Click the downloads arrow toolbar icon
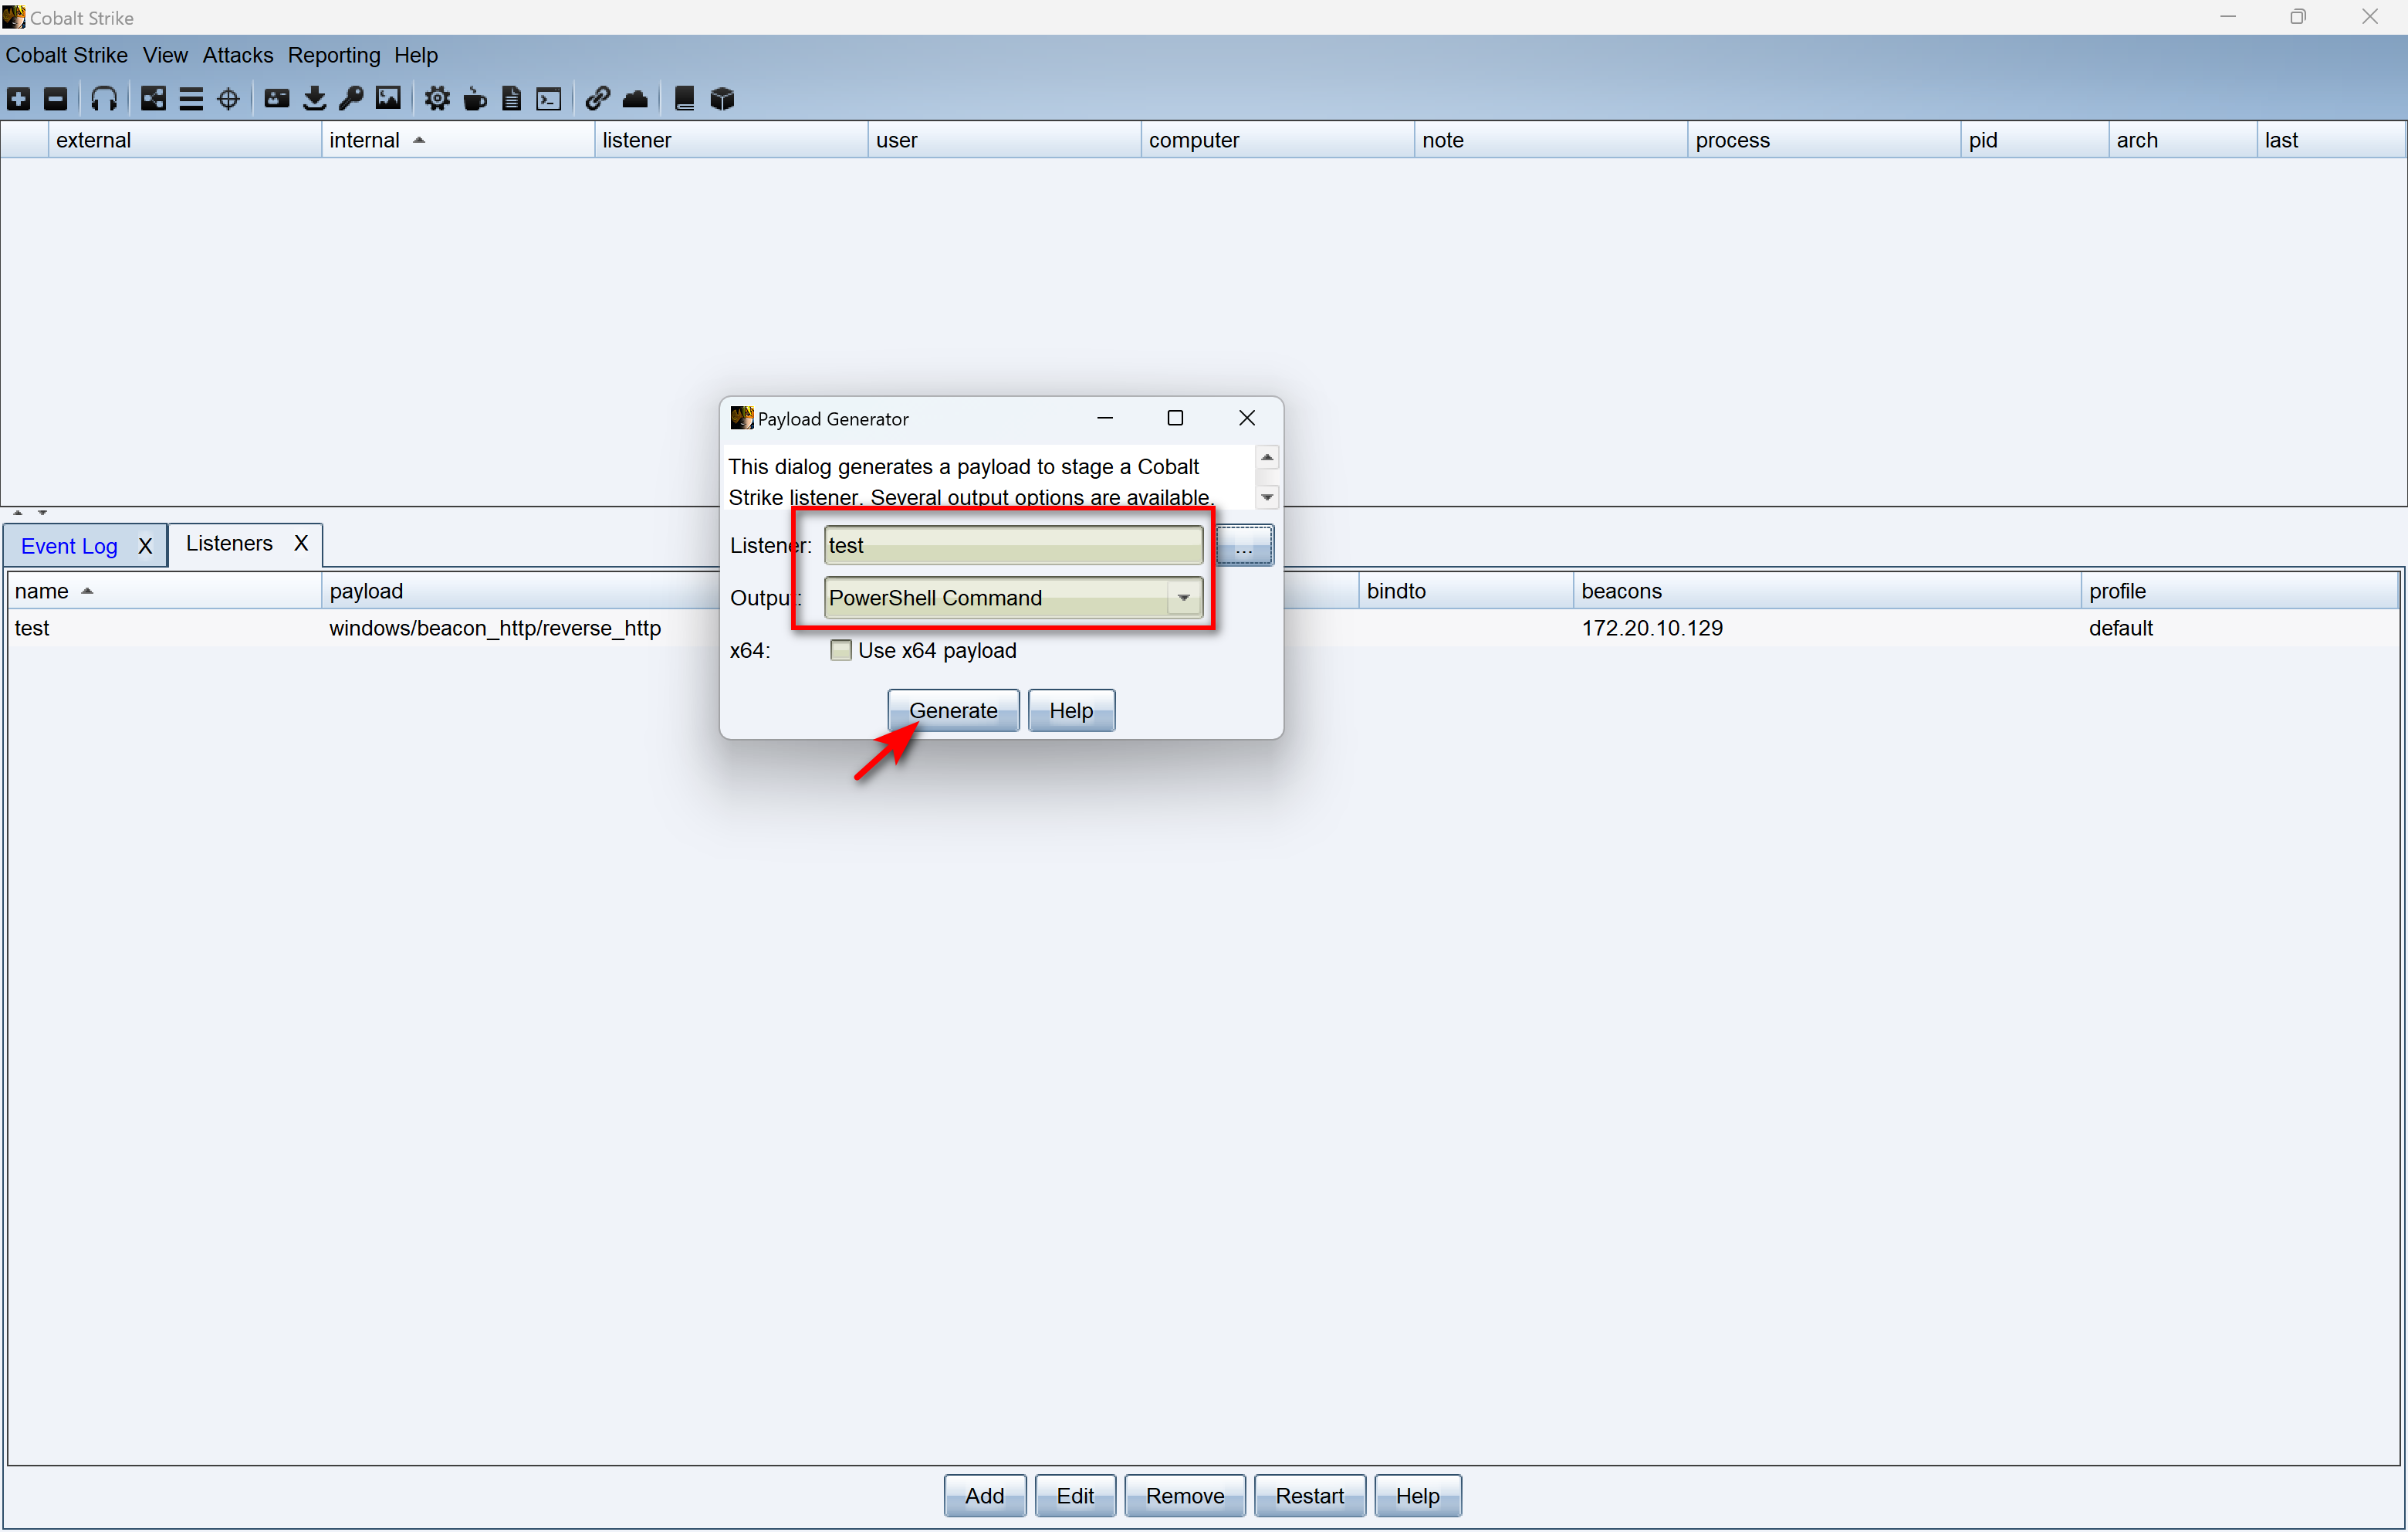Screen dimensions: 2408x1532 [314, 98]
